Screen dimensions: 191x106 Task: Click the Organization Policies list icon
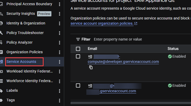[x=1, y=52]
